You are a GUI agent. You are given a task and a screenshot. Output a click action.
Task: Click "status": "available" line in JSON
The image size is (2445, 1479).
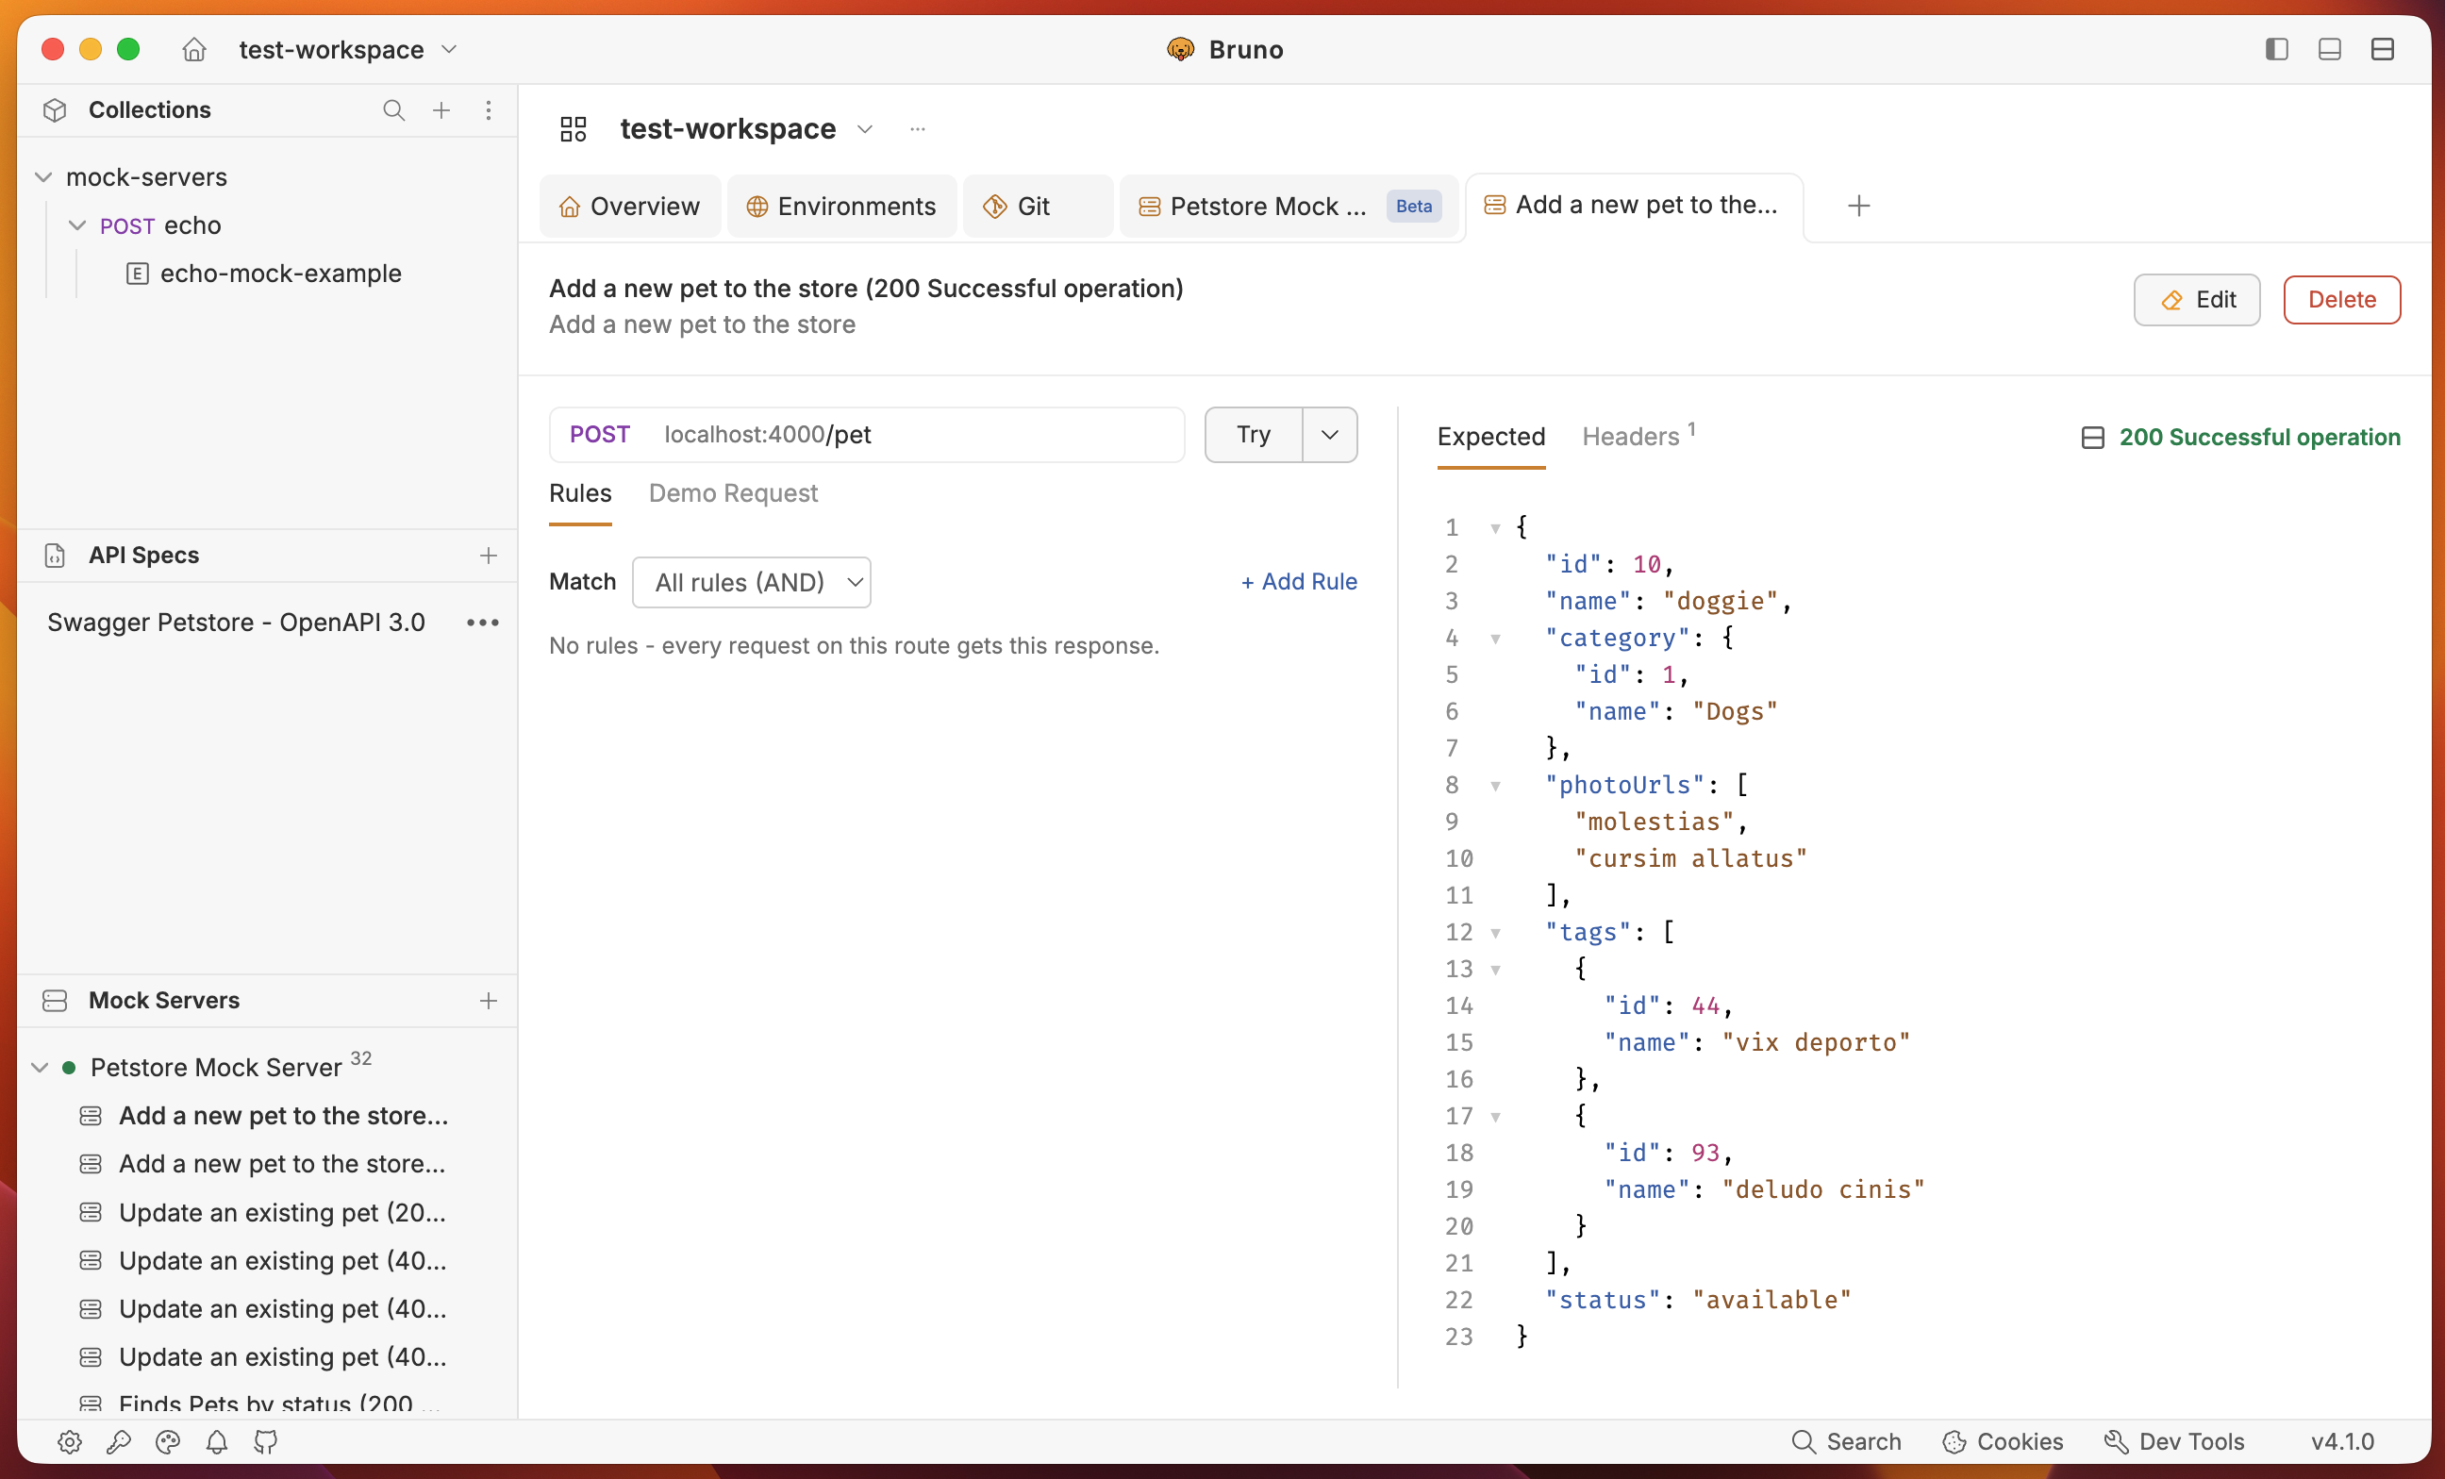[1698, 1301]
